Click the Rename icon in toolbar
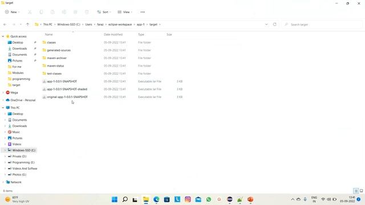 [x=64, y=12]
